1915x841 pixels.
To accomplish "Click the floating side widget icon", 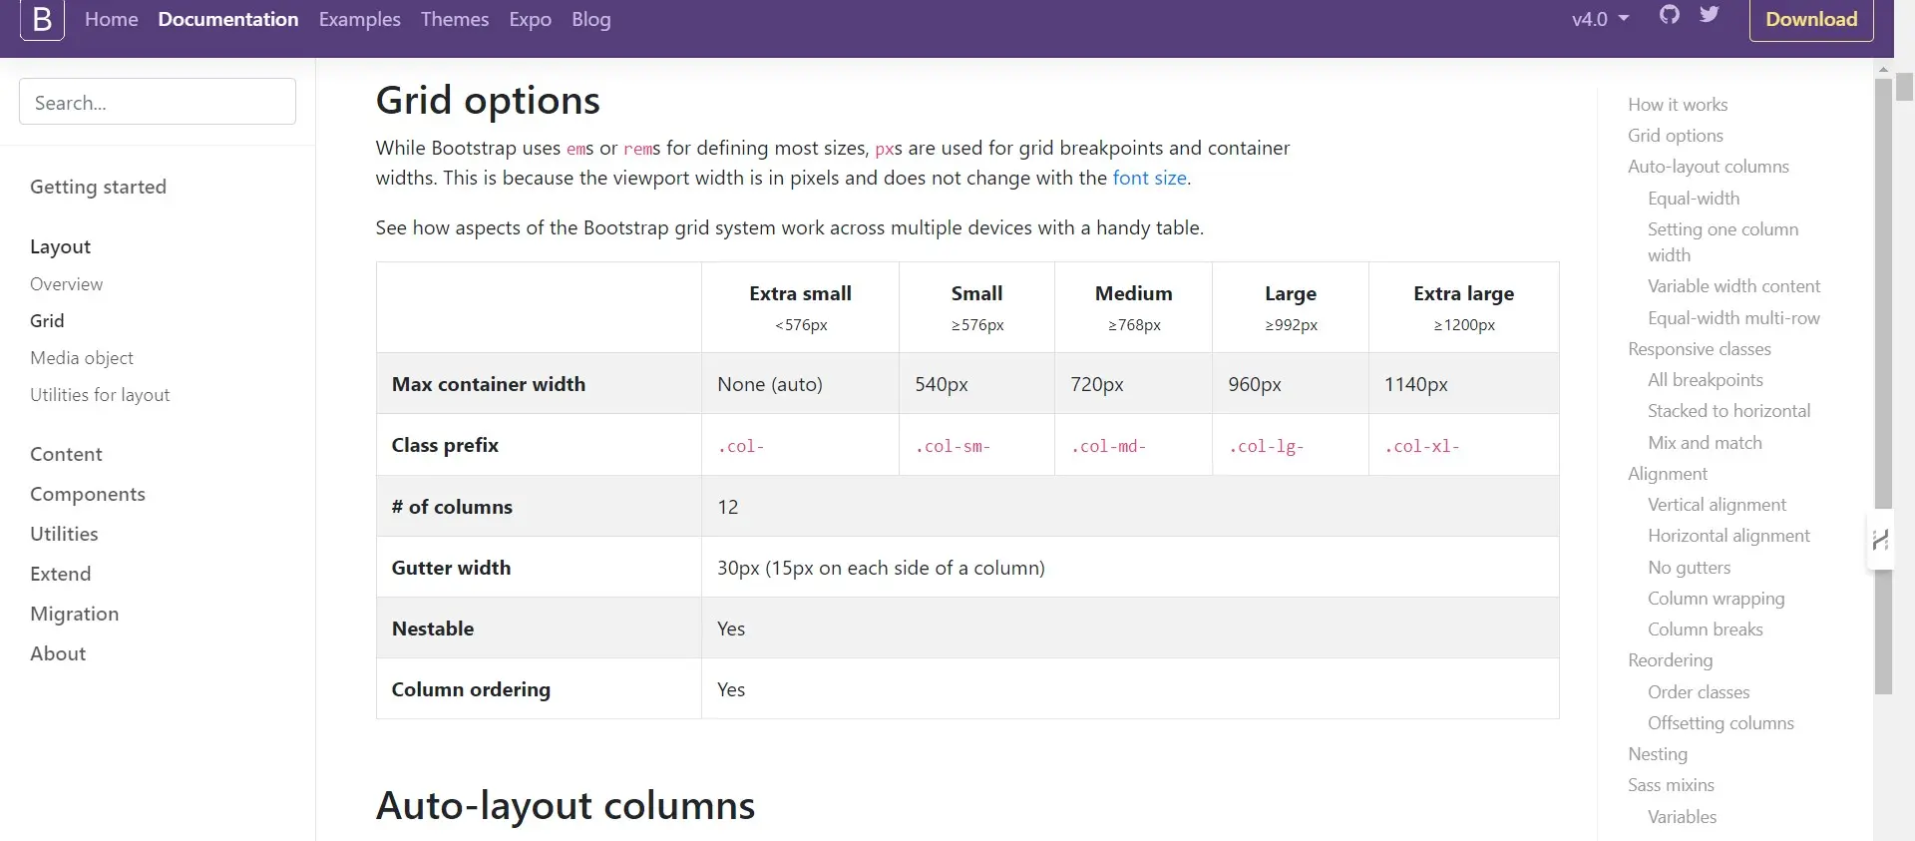I will tap(1880, 540).
